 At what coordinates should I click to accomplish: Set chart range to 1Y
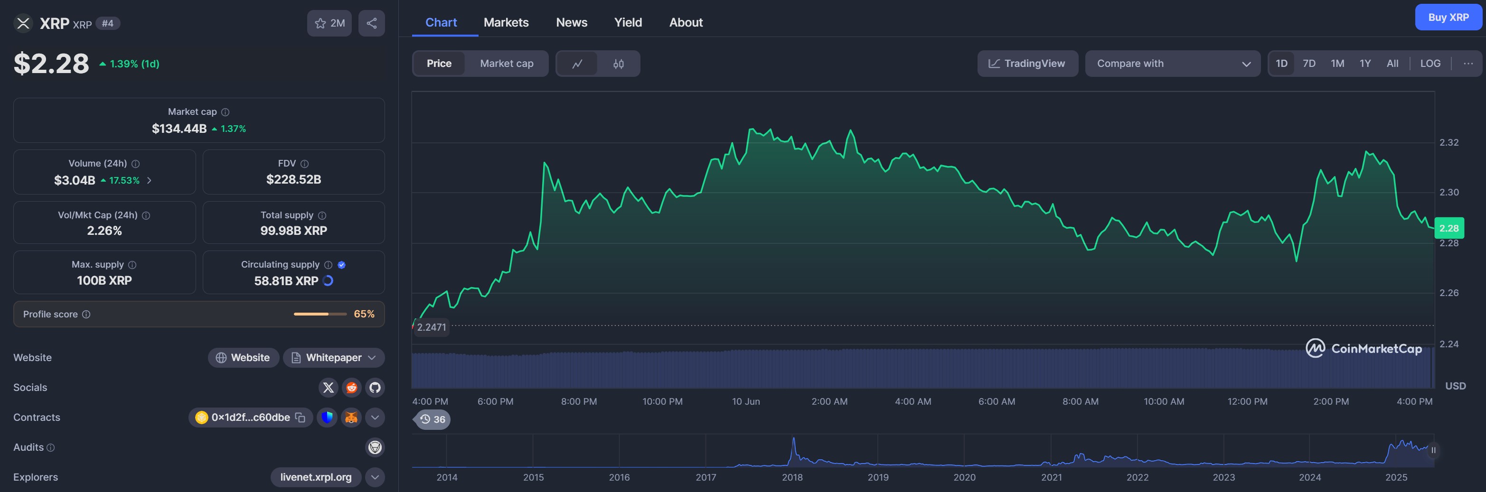(1365, 64)
